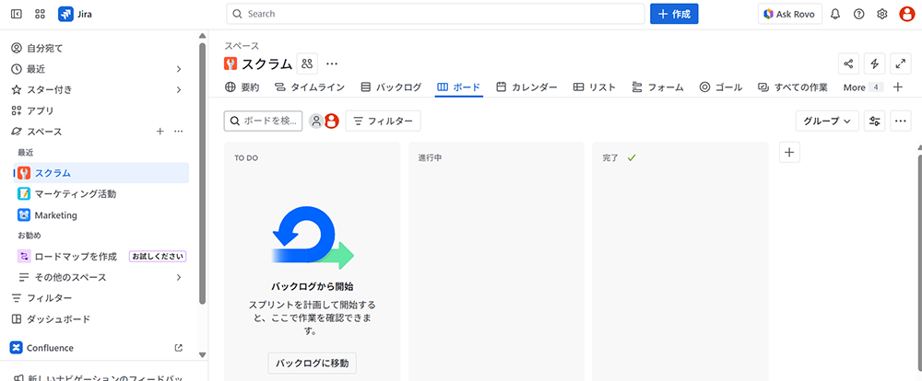
Task: Click the share icon for the space
Action: pos(849,63)
